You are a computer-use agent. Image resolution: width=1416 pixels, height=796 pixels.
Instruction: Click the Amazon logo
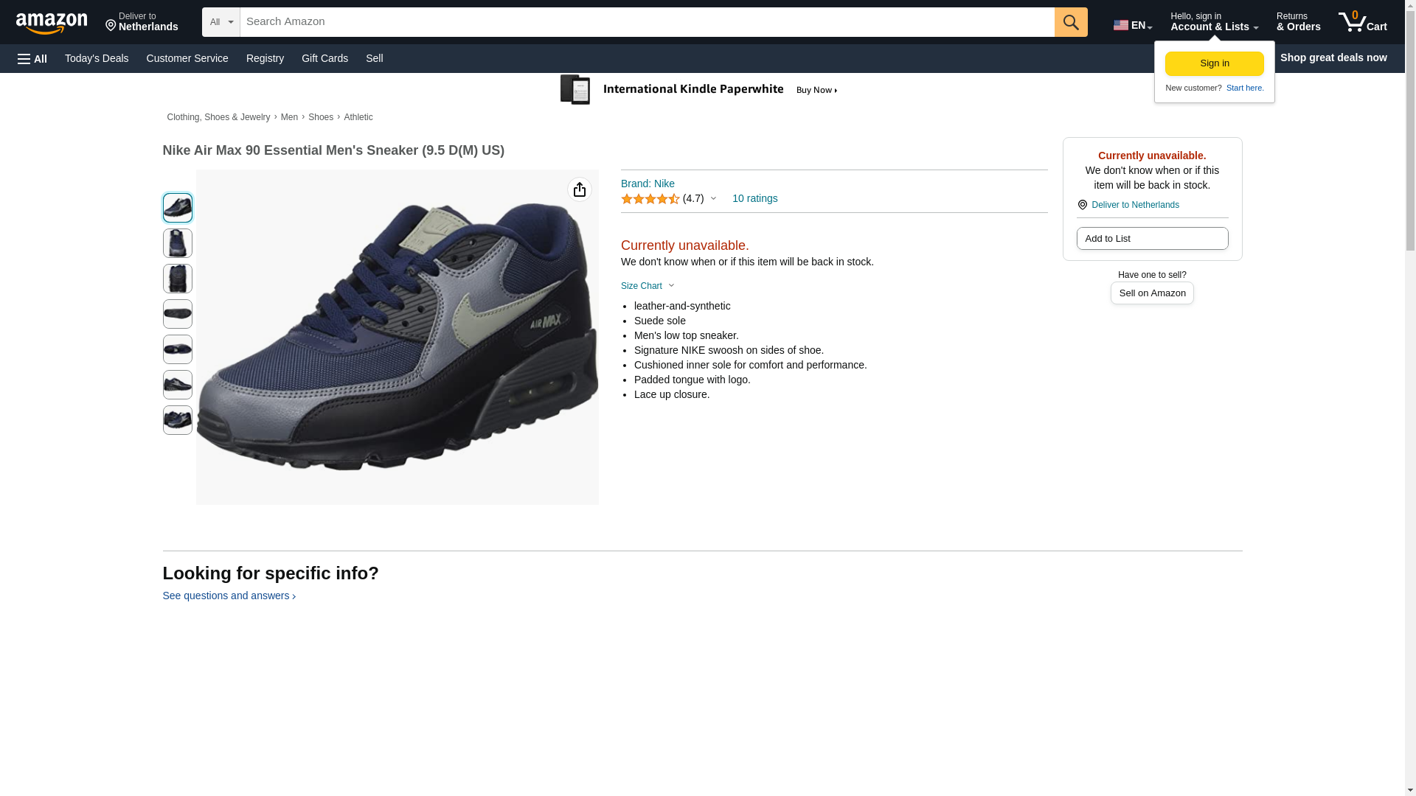point(52,23)
